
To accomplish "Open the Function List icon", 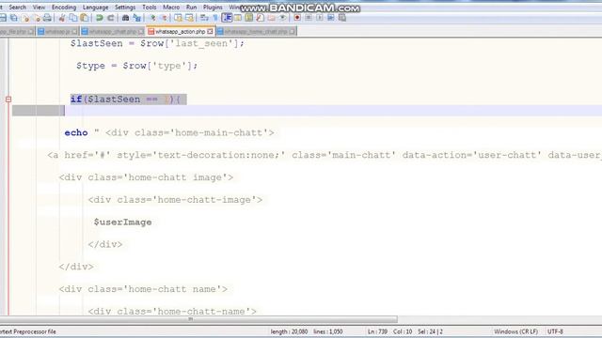I will (x=261, y=18).
